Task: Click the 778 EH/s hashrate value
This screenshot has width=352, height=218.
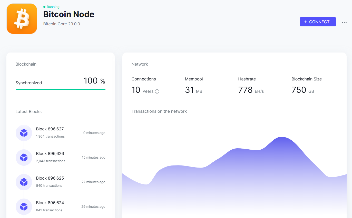Action: coord(245,90)
